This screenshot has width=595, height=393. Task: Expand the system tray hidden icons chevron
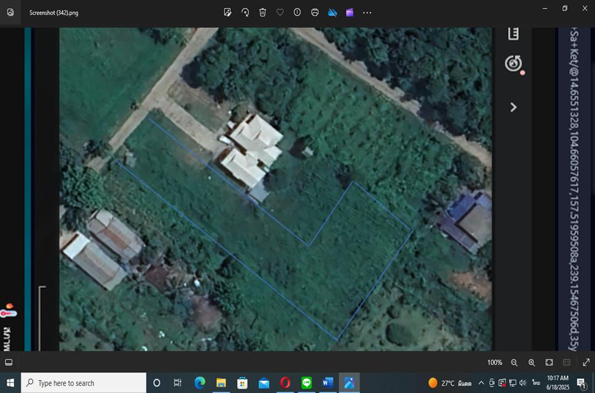(482, 383)
